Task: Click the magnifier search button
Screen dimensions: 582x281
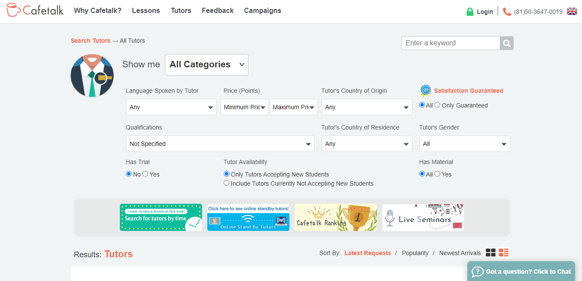Action: tap(507, 43)
